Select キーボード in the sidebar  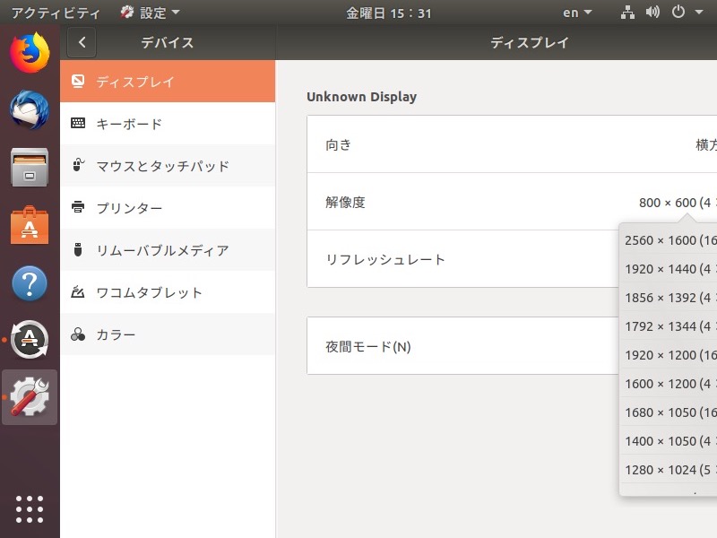tap(168, 124)
